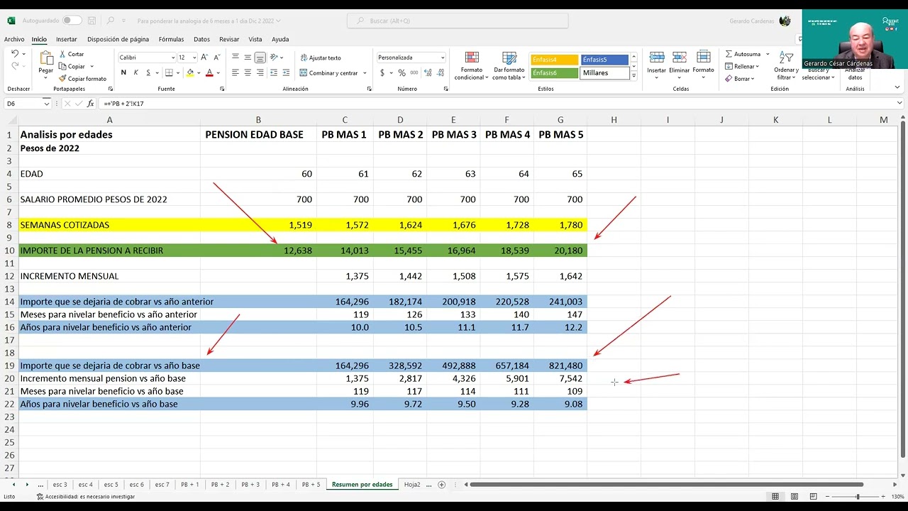Expand the cell styles gallery
908x511 pixels.
(x=633, y=75)
